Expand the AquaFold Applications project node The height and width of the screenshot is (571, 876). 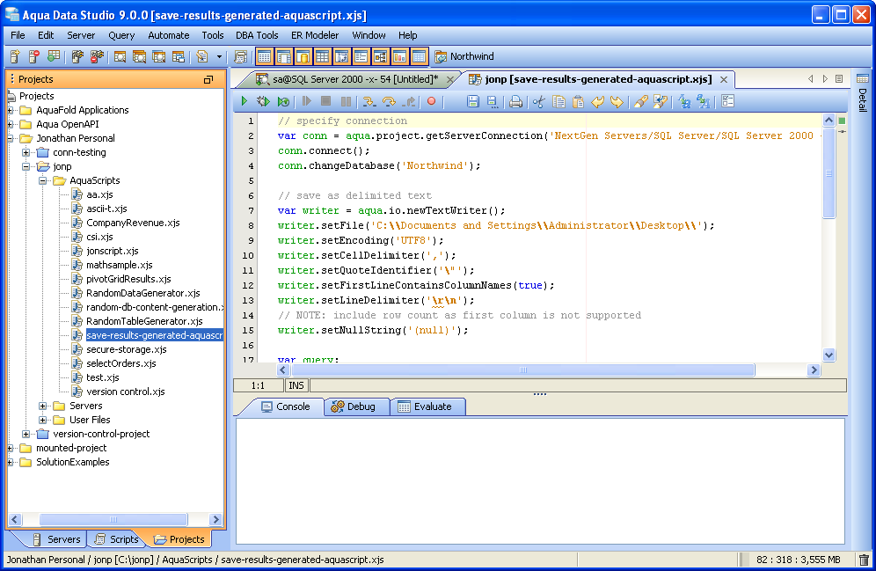pyautogui.click(x=11, y=110)
